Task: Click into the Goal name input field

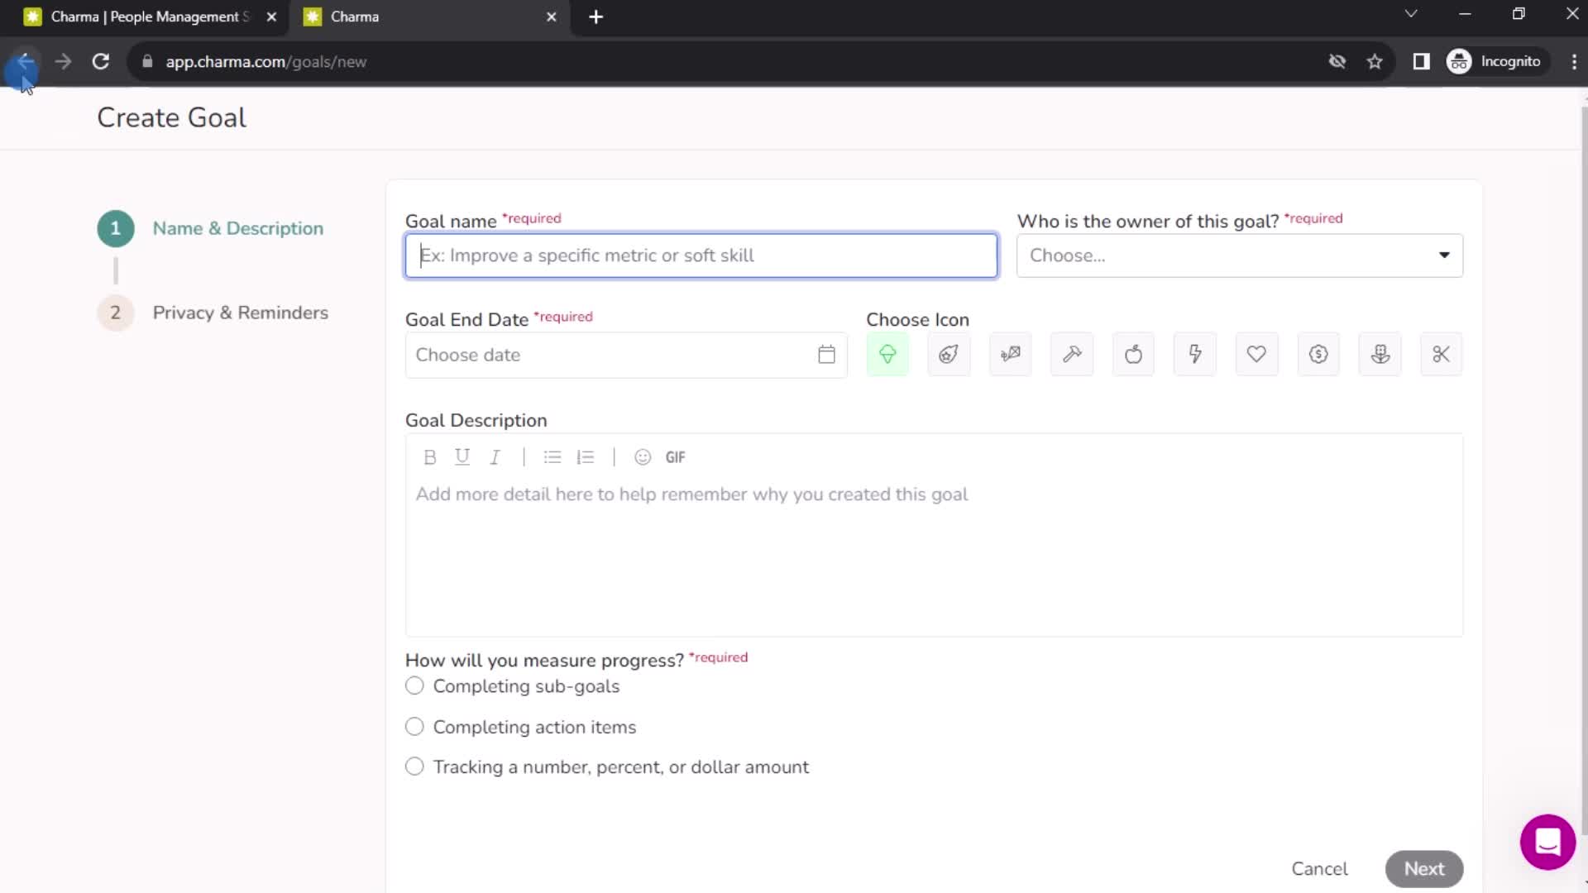Action: pos(701,255)
